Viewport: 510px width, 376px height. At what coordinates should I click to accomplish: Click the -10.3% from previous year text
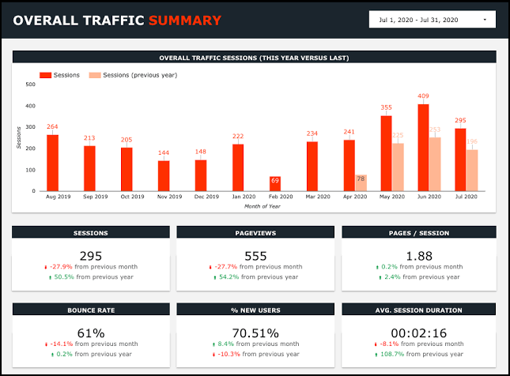coord(259,354)
